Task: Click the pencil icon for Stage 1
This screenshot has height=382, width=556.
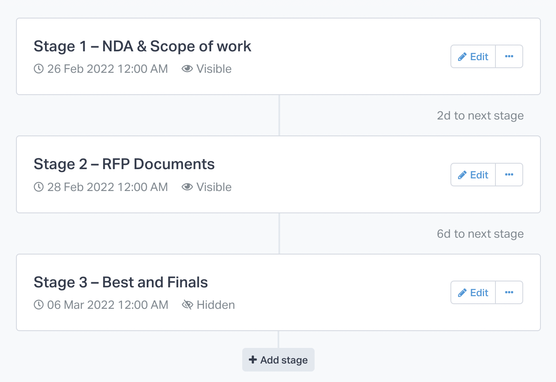Action: 462,57
